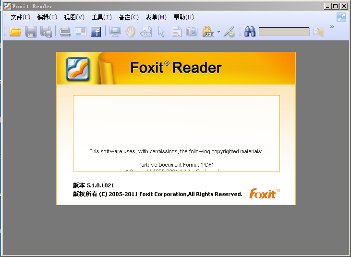
Task: Click the RMS padlock icon
Action: [x=208, y=32]
